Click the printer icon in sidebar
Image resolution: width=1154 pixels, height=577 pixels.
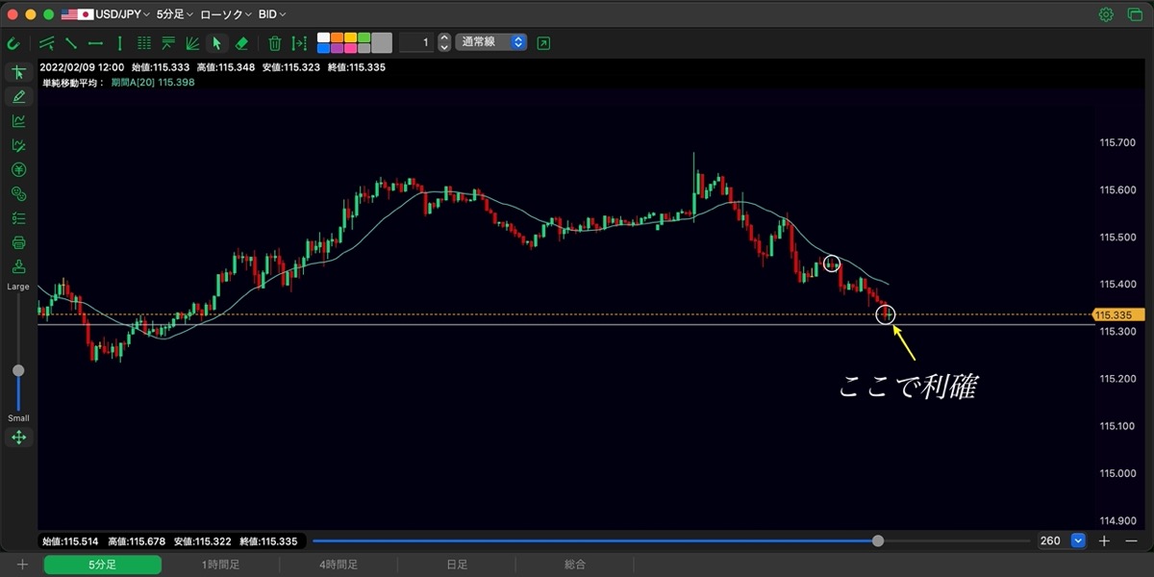(18, 242)
